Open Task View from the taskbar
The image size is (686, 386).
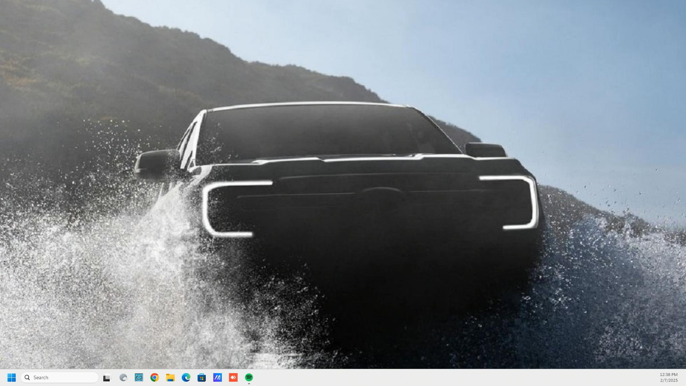(x=107, y=377)
